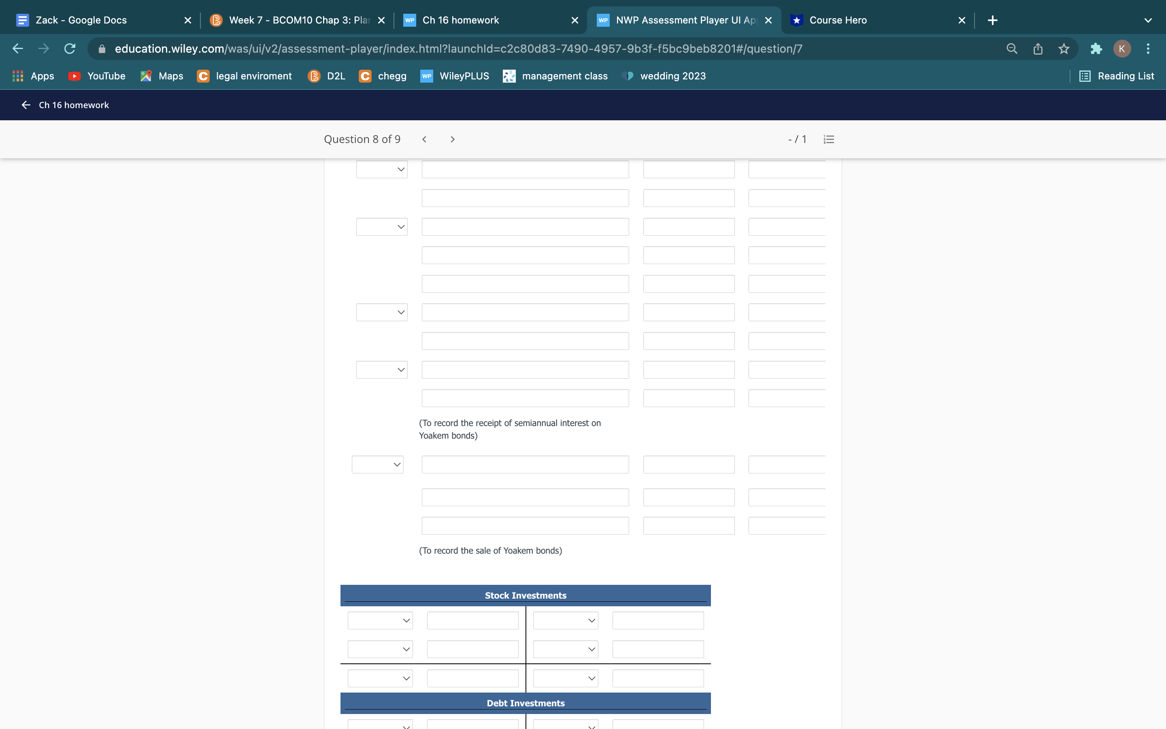This screenshot has height=729, width=1166.
Task: Reload the page with the refresh icon
Action: pos(70,49)
